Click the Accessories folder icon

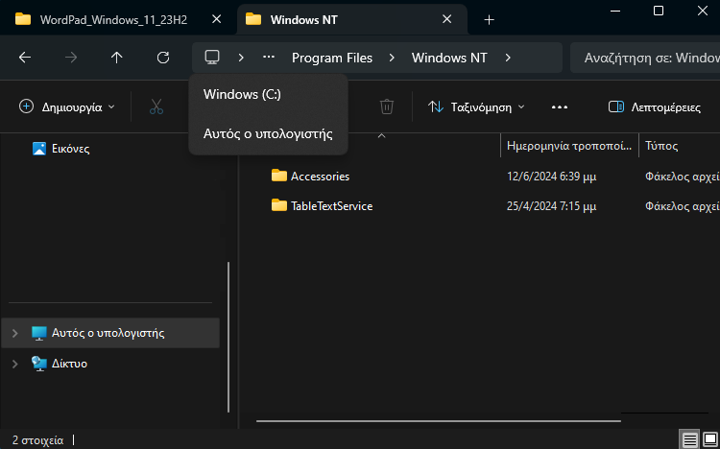click(x=278, y=176)
